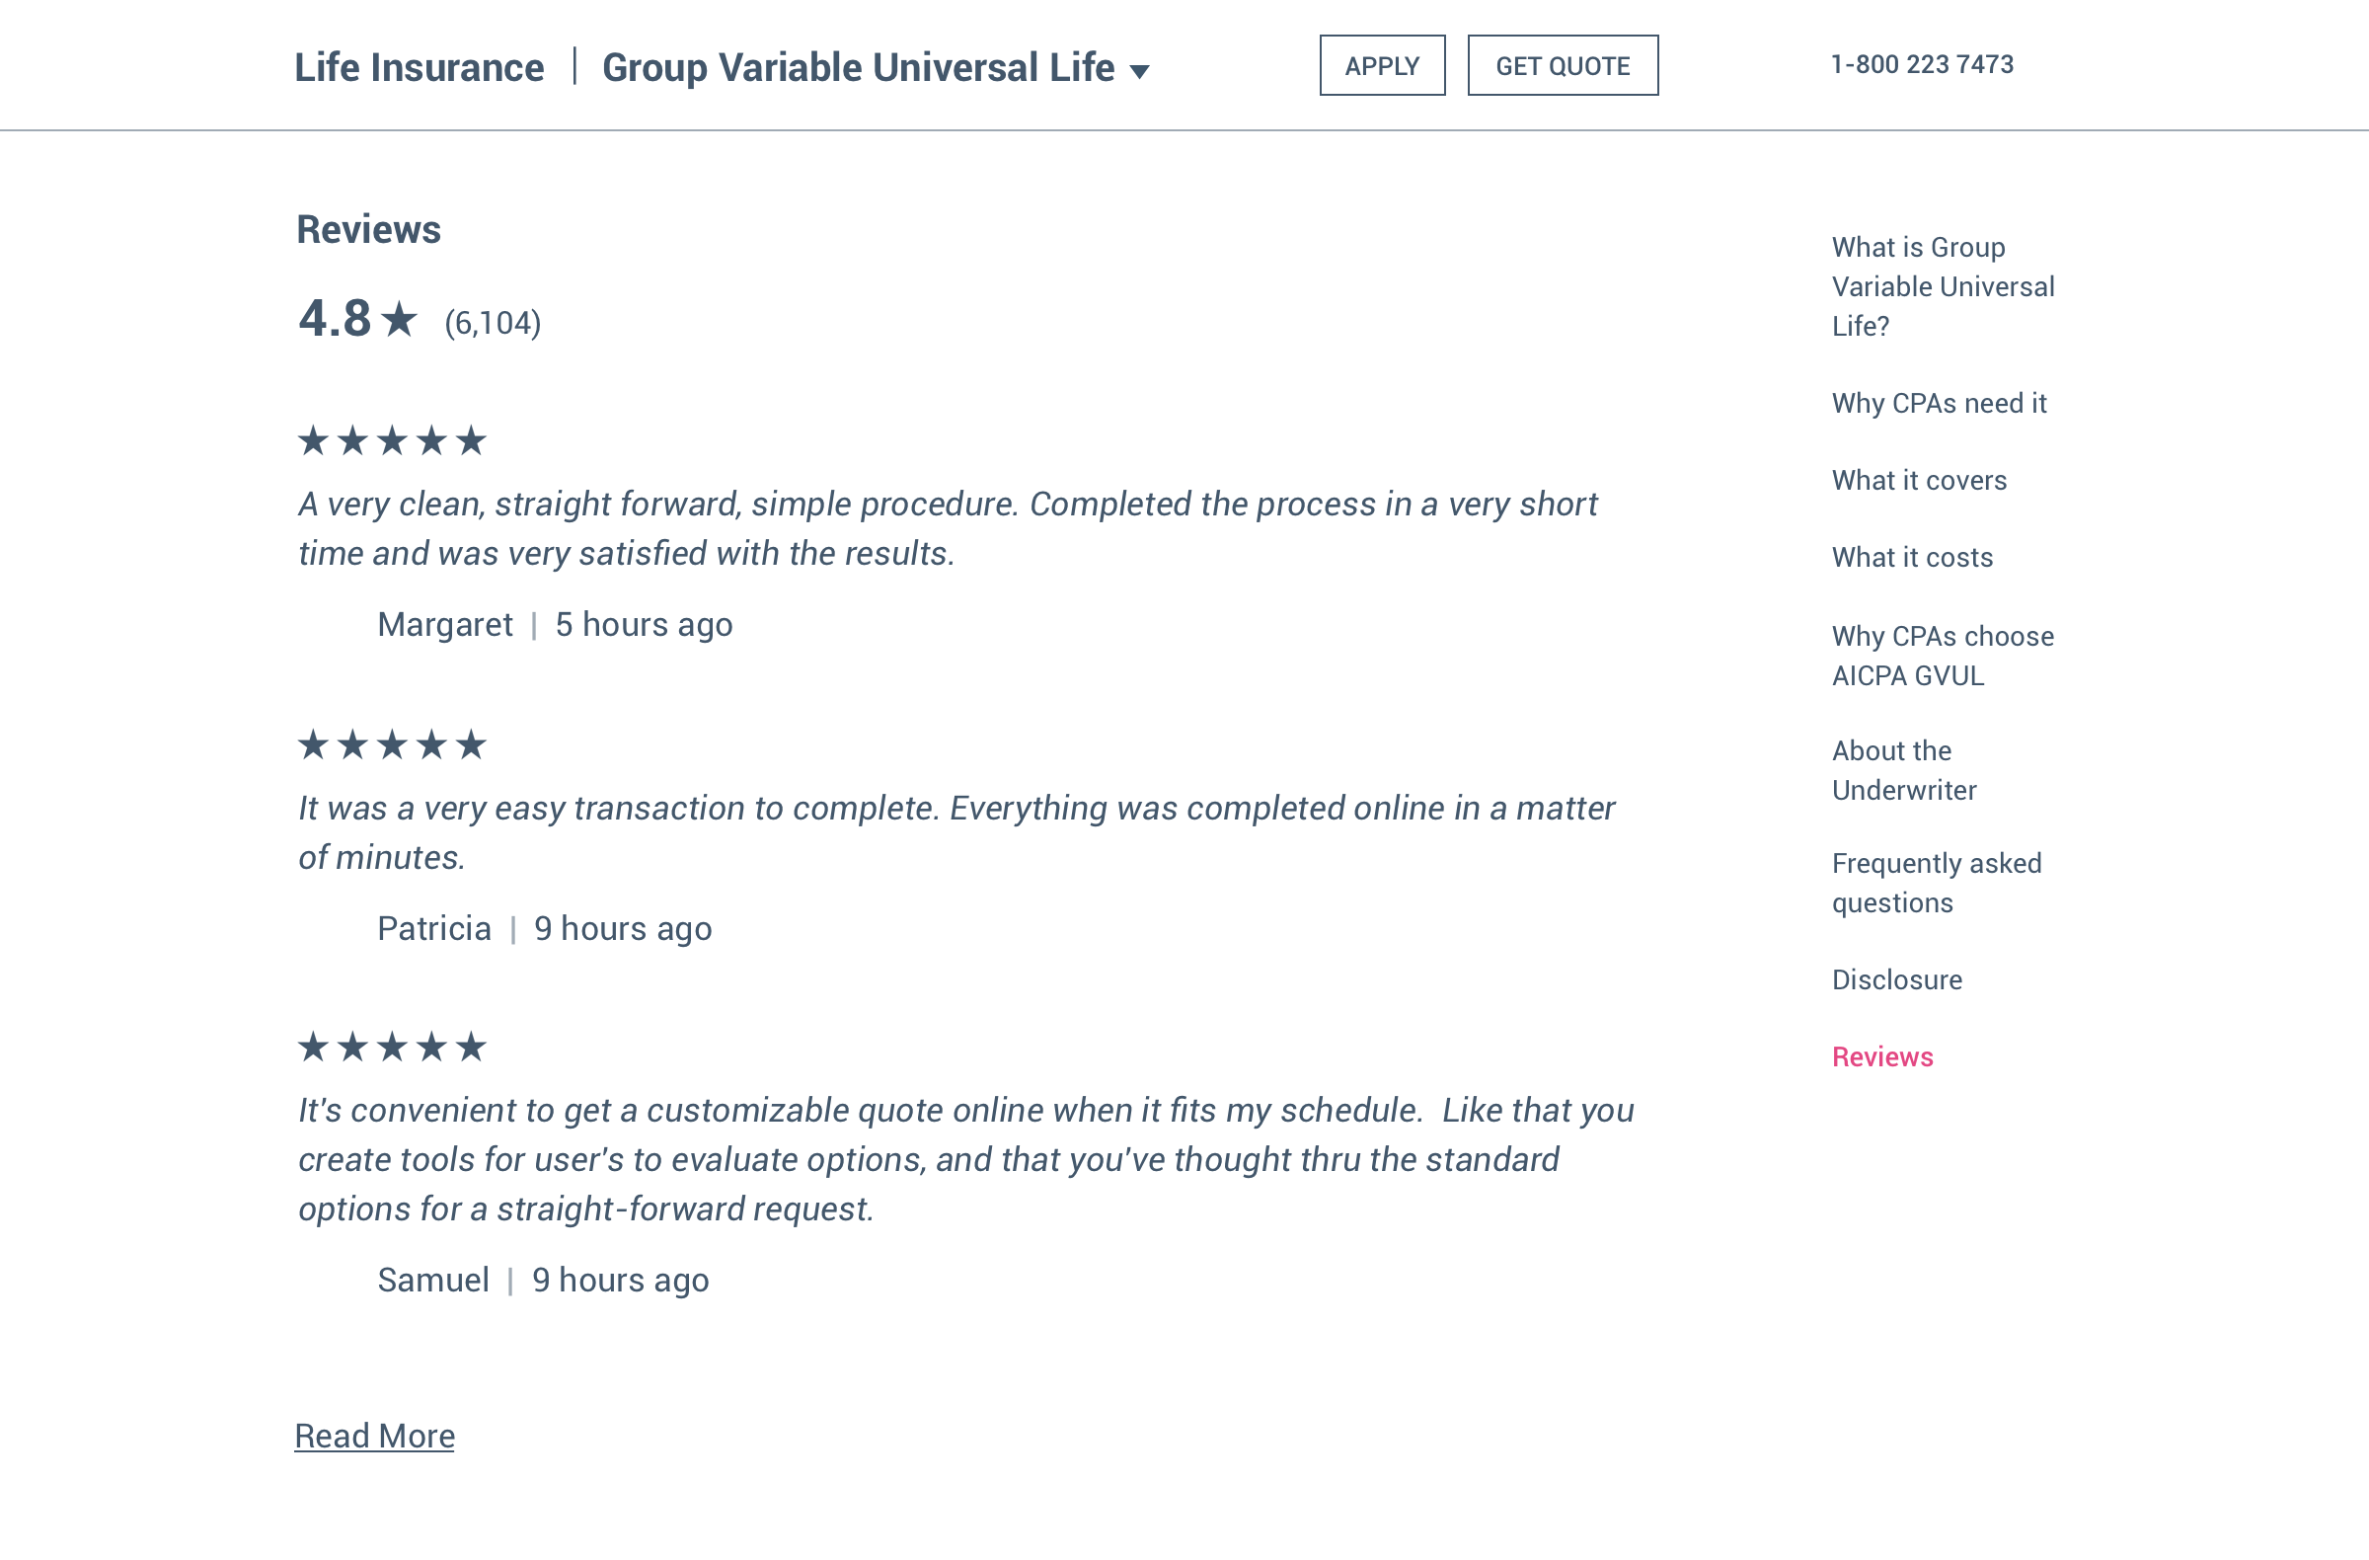
Task: Navigate to What it covers section
Action: coord(1918,480)
